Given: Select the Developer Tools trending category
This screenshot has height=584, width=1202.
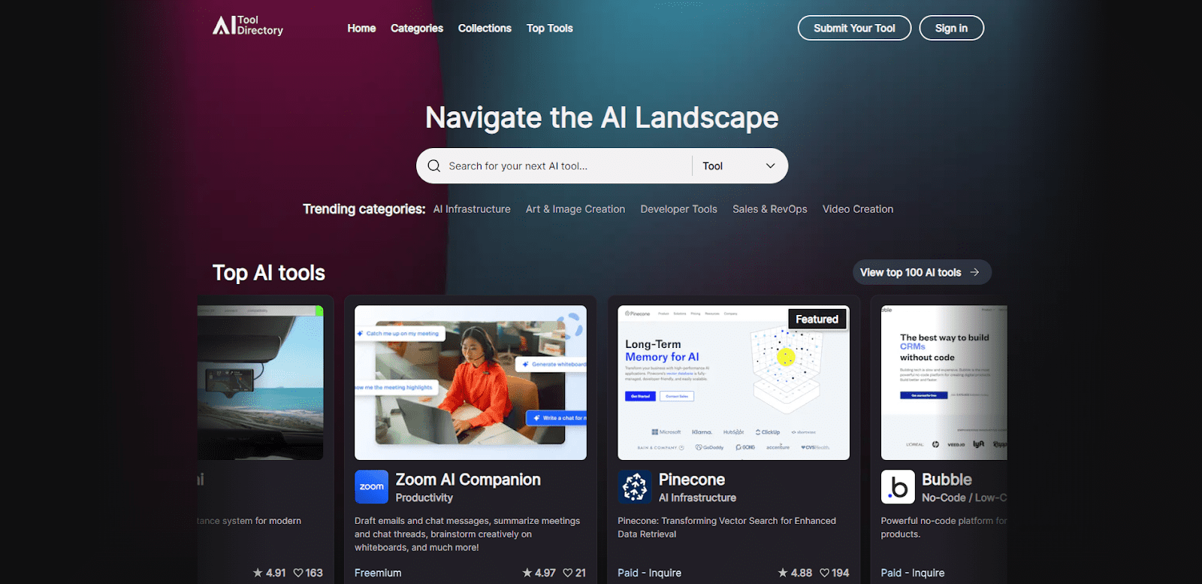Looking at the screenshot, I should coord(678,209).
